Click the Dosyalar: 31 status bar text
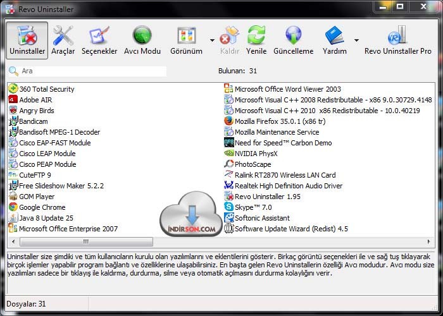 point(26,304)
